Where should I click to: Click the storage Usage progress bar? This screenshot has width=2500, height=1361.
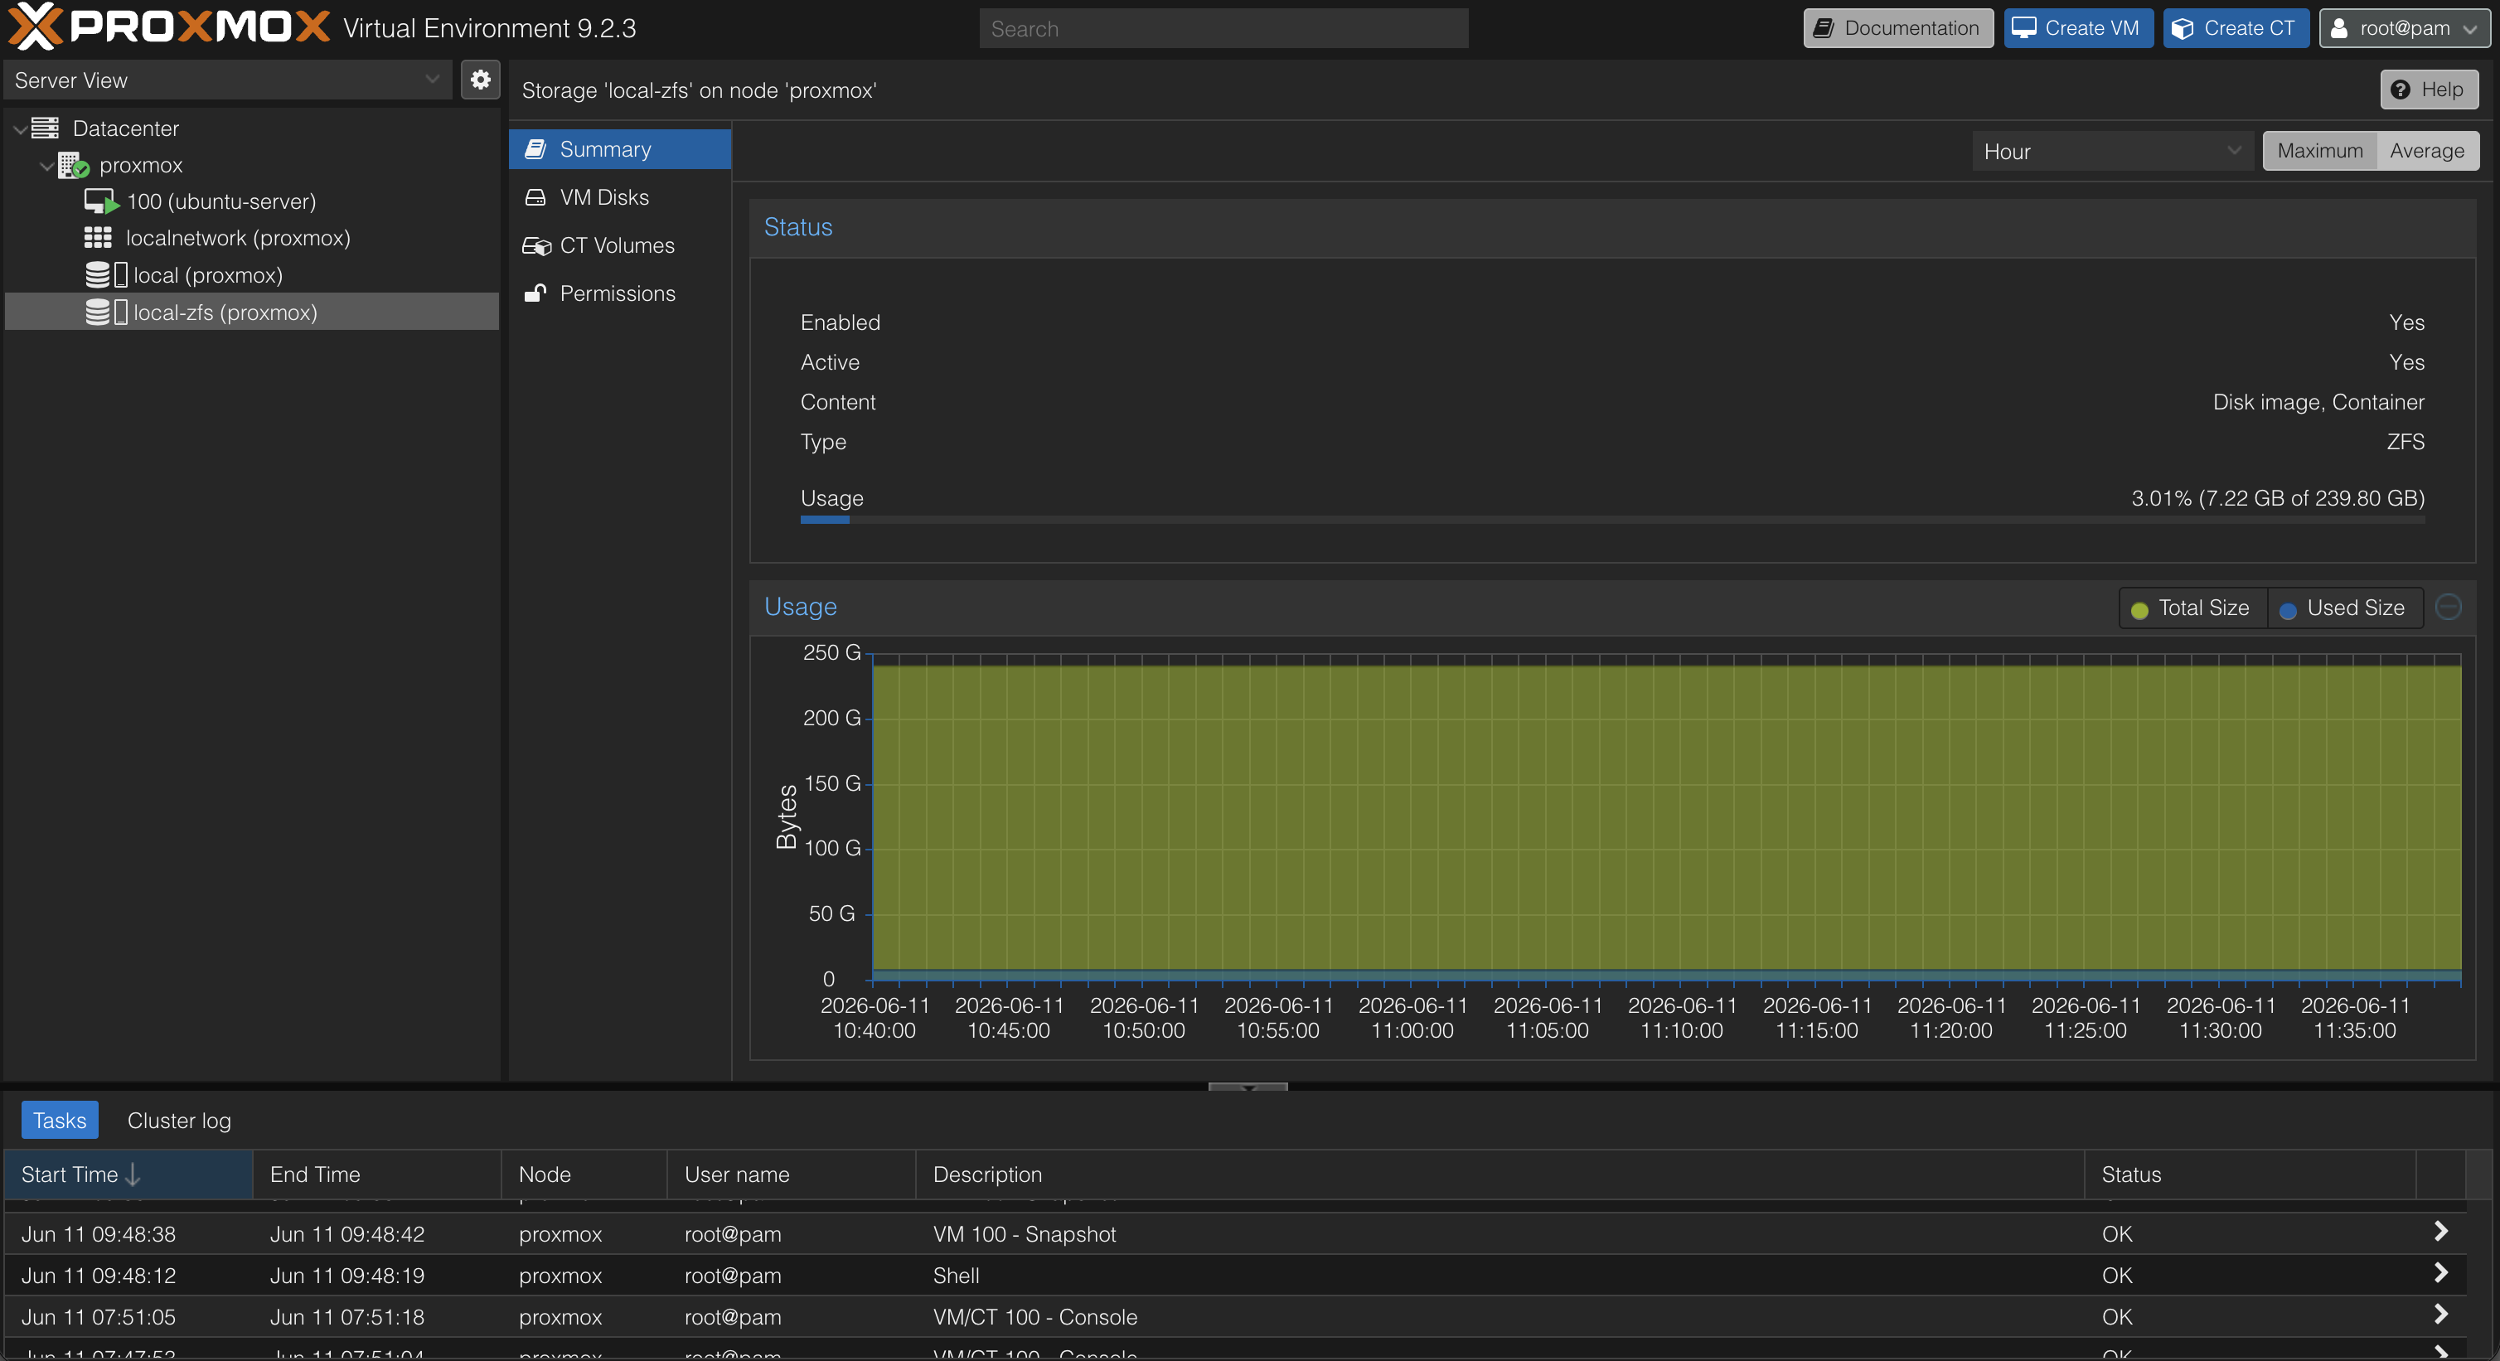[x=1612, y=521]
